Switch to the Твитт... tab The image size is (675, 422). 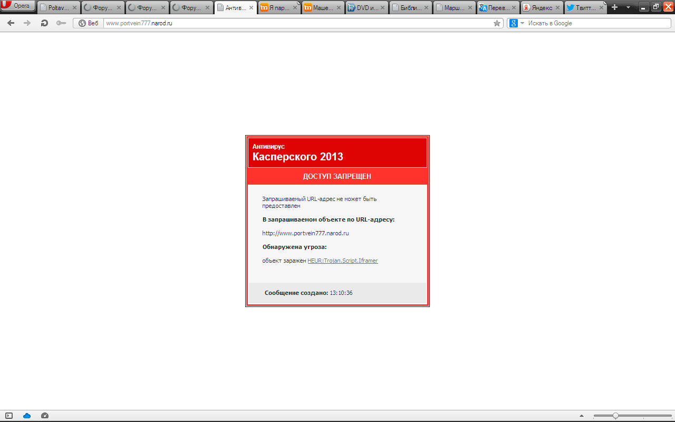(x=585, y=8)
